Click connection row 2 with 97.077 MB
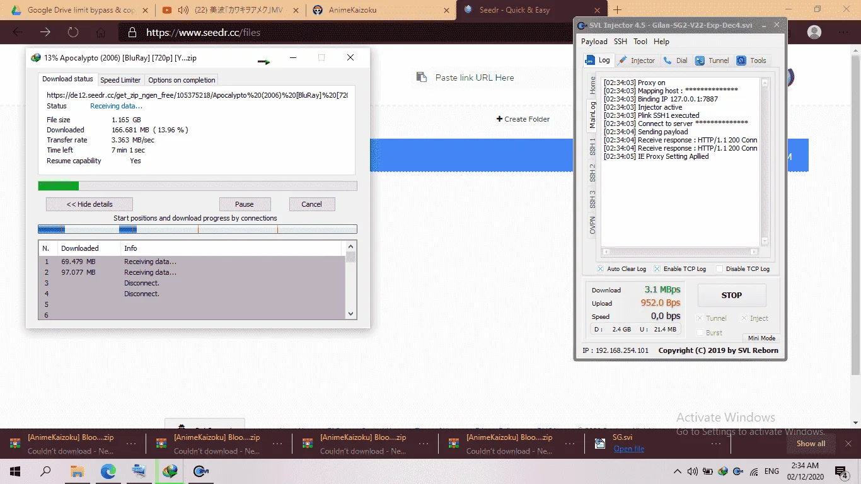Screen dimensions: 861x484 coord(192,272)
